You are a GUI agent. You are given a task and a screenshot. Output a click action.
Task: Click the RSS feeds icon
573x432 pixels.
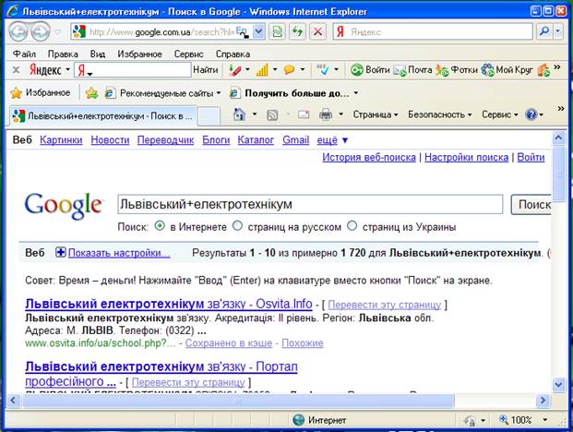272,115
